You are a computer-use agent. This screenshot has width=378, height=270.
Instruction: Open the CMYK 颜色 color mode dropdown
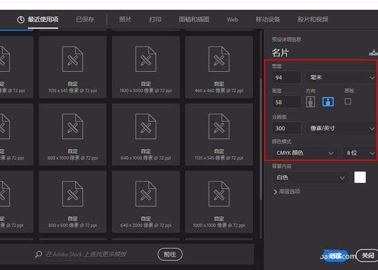tap(305, 153)
